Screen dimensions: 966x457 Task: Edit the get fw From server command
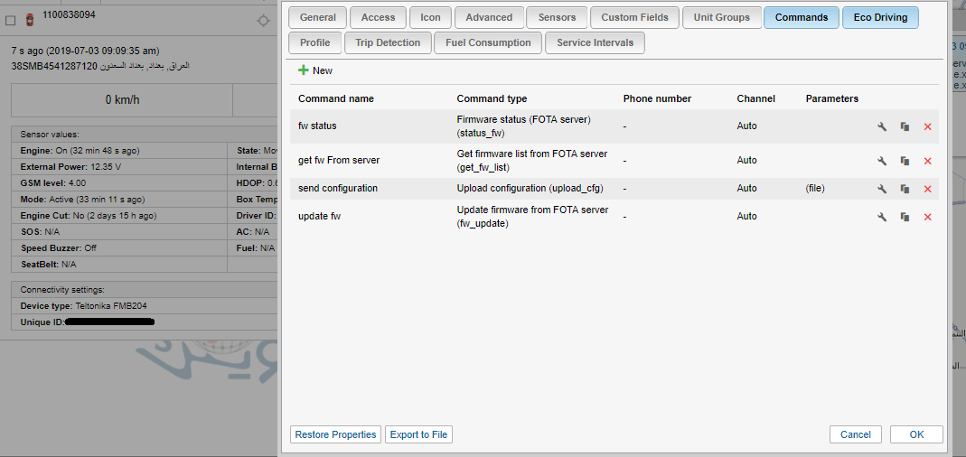tap(882, 161)
